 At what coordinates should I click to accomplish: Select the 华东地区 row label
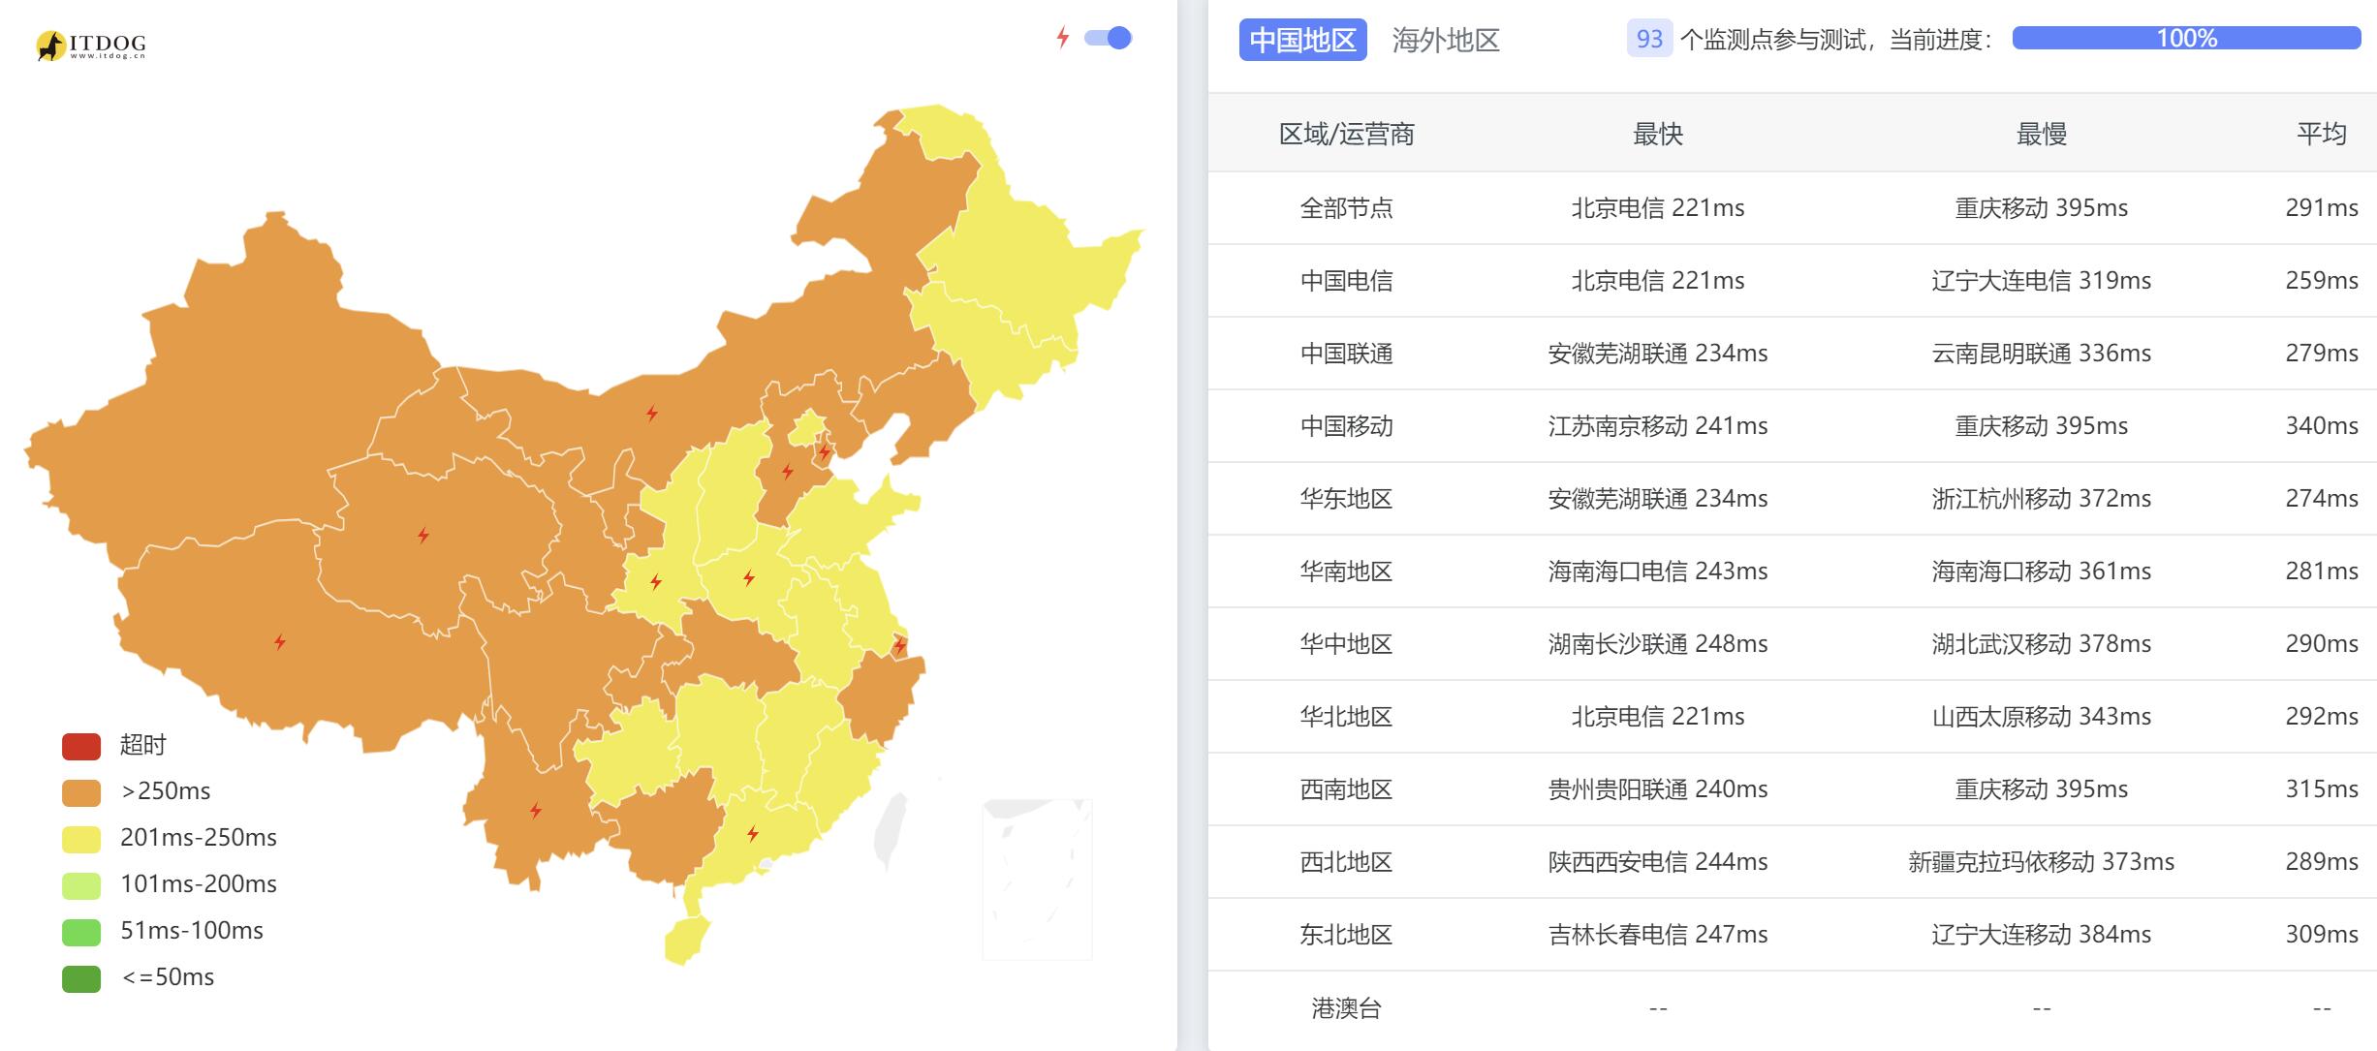click(1347, 498)
